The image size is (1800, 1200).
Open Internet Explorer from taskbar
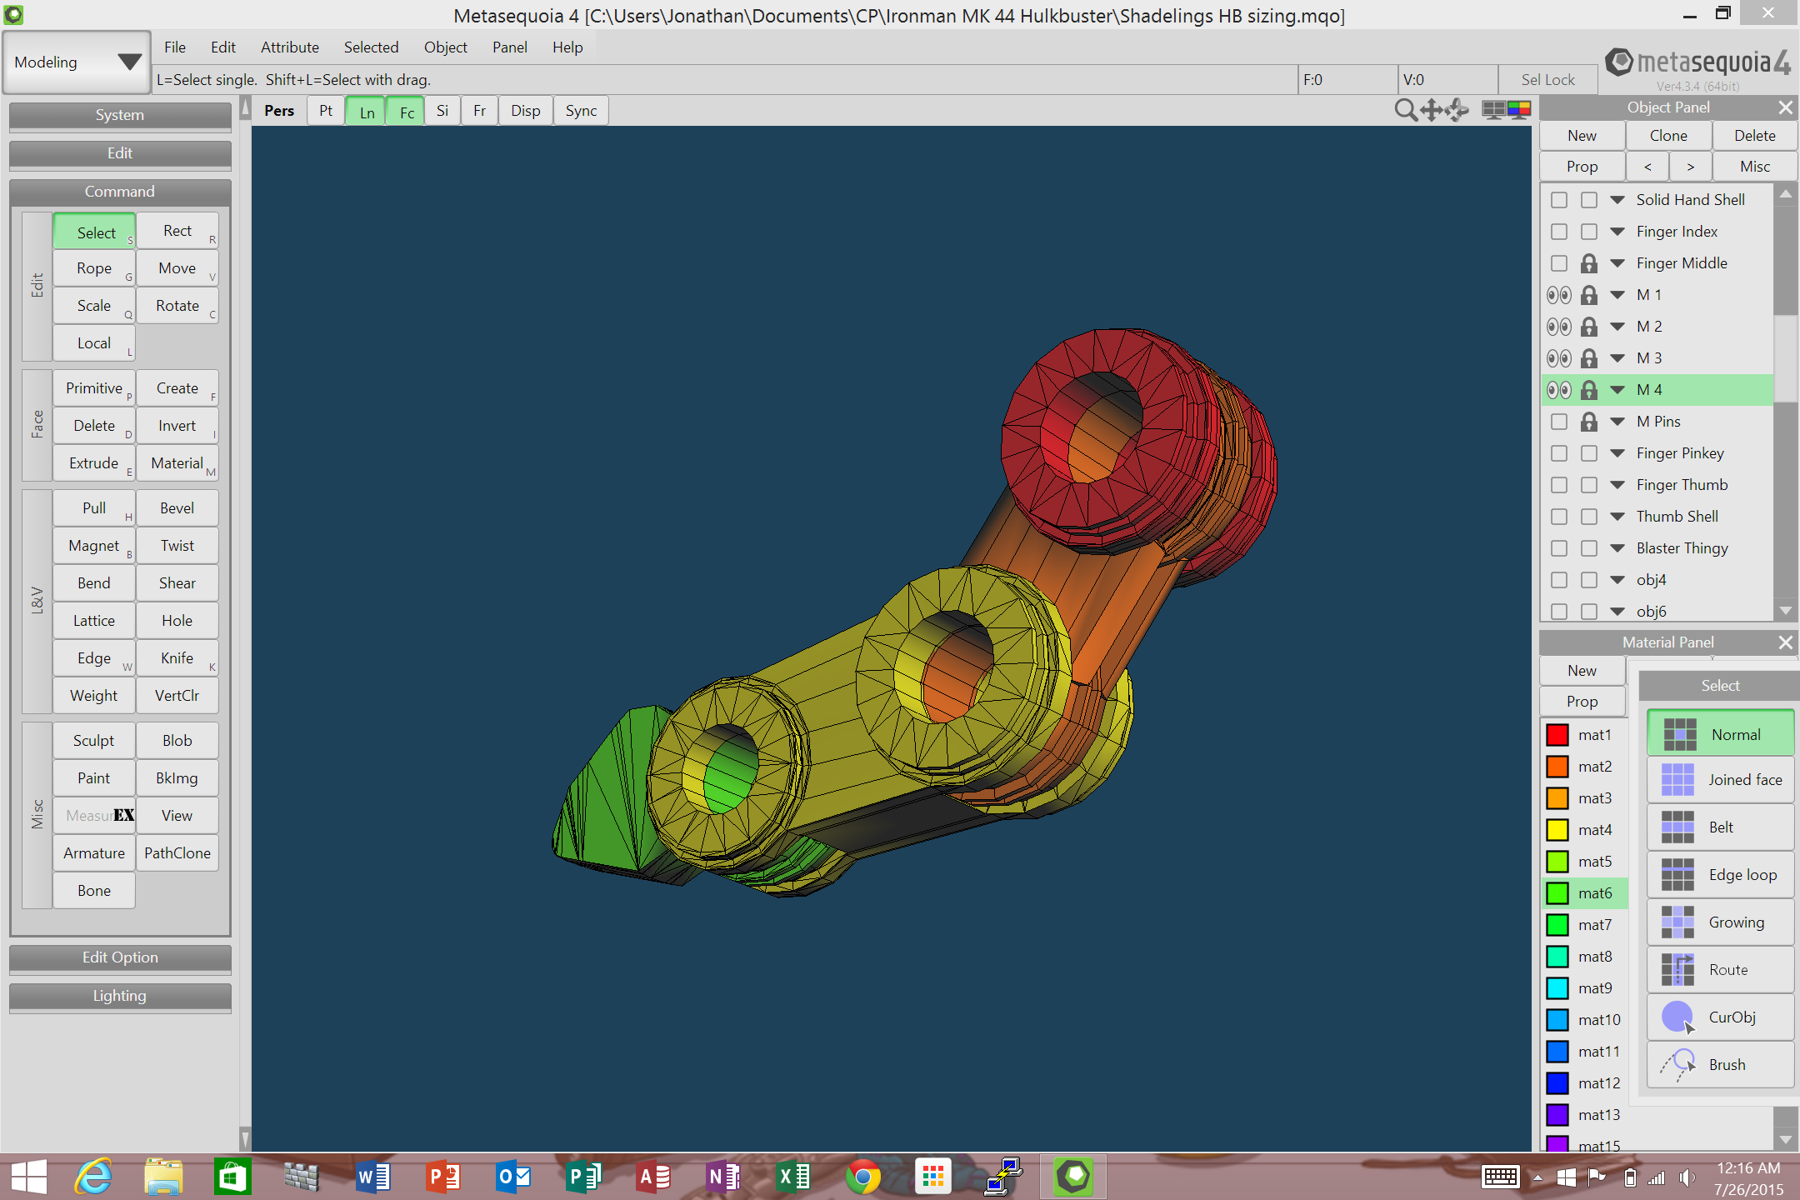93,1177
